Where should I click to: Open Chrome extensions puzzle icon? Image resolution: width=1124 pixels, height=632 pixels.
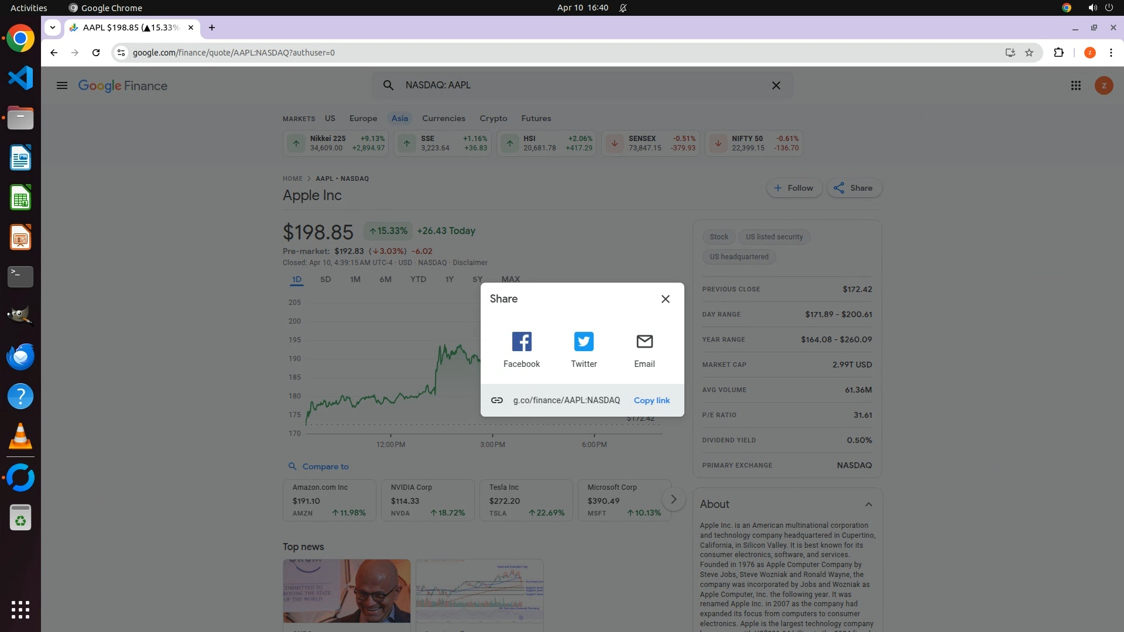point(1058,53)
